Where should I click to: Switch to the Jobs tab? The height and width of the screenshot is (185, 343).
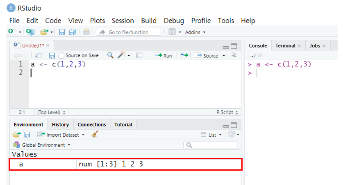[x=315, y=46]
